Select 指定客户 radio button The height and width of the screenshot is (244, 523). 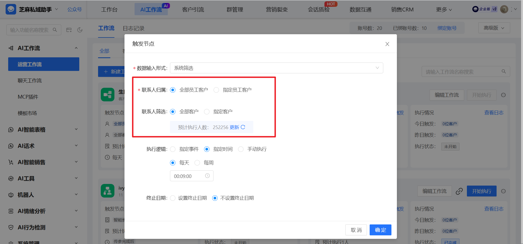coord(207,112)
